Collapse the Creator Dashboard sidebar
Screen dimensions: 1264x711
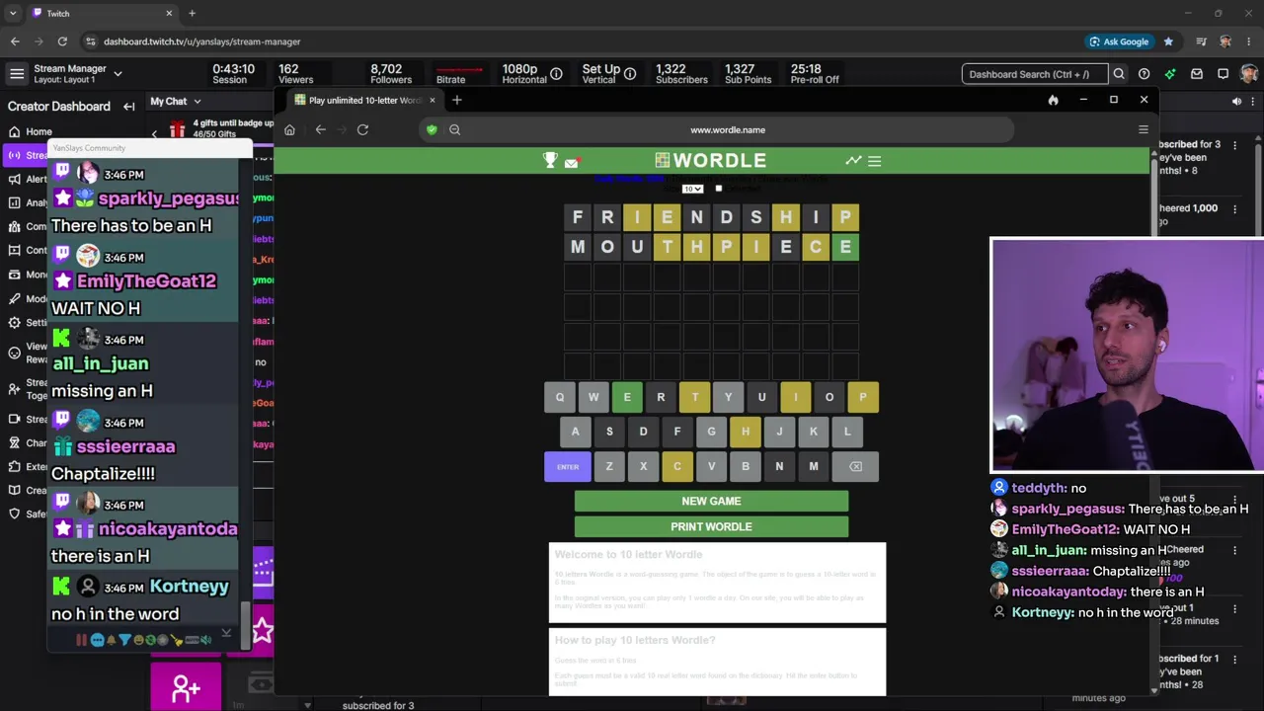click(128, 107)
